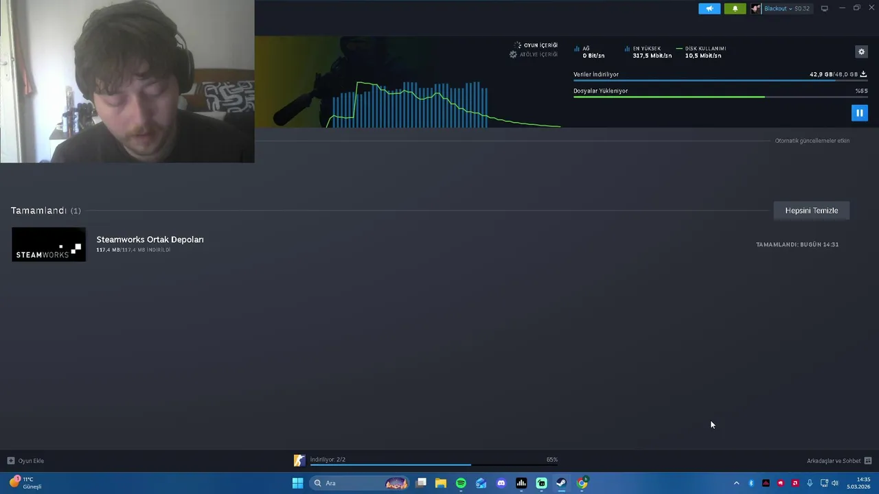
Task: Click the microphone tray icon
Action: tap(810, 483)
